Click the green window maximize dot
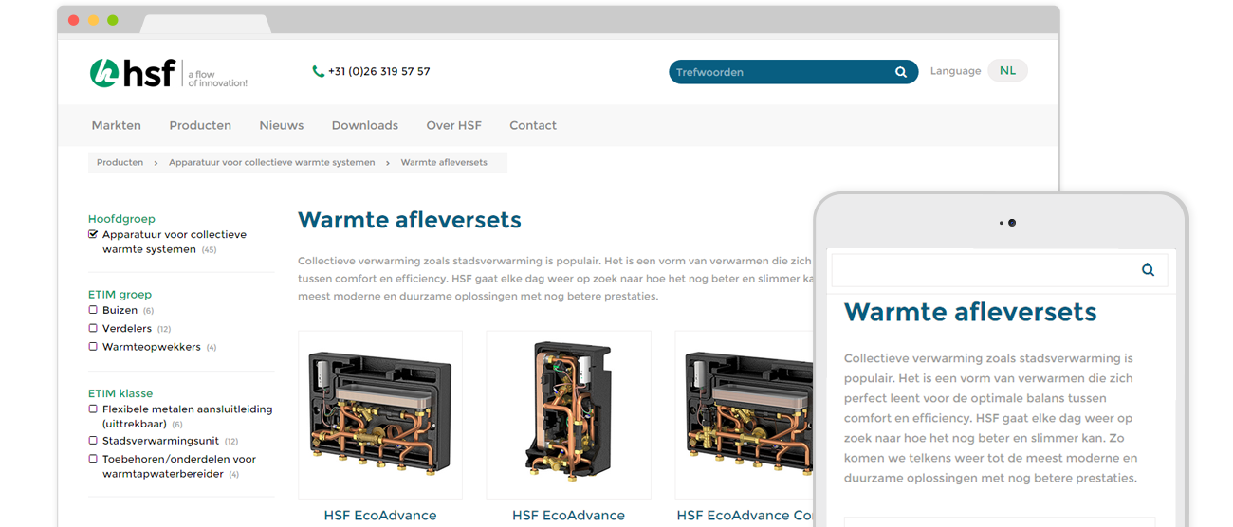This screenshot has height=527, width=1233. pyautogui.click(x=113, y=20)
